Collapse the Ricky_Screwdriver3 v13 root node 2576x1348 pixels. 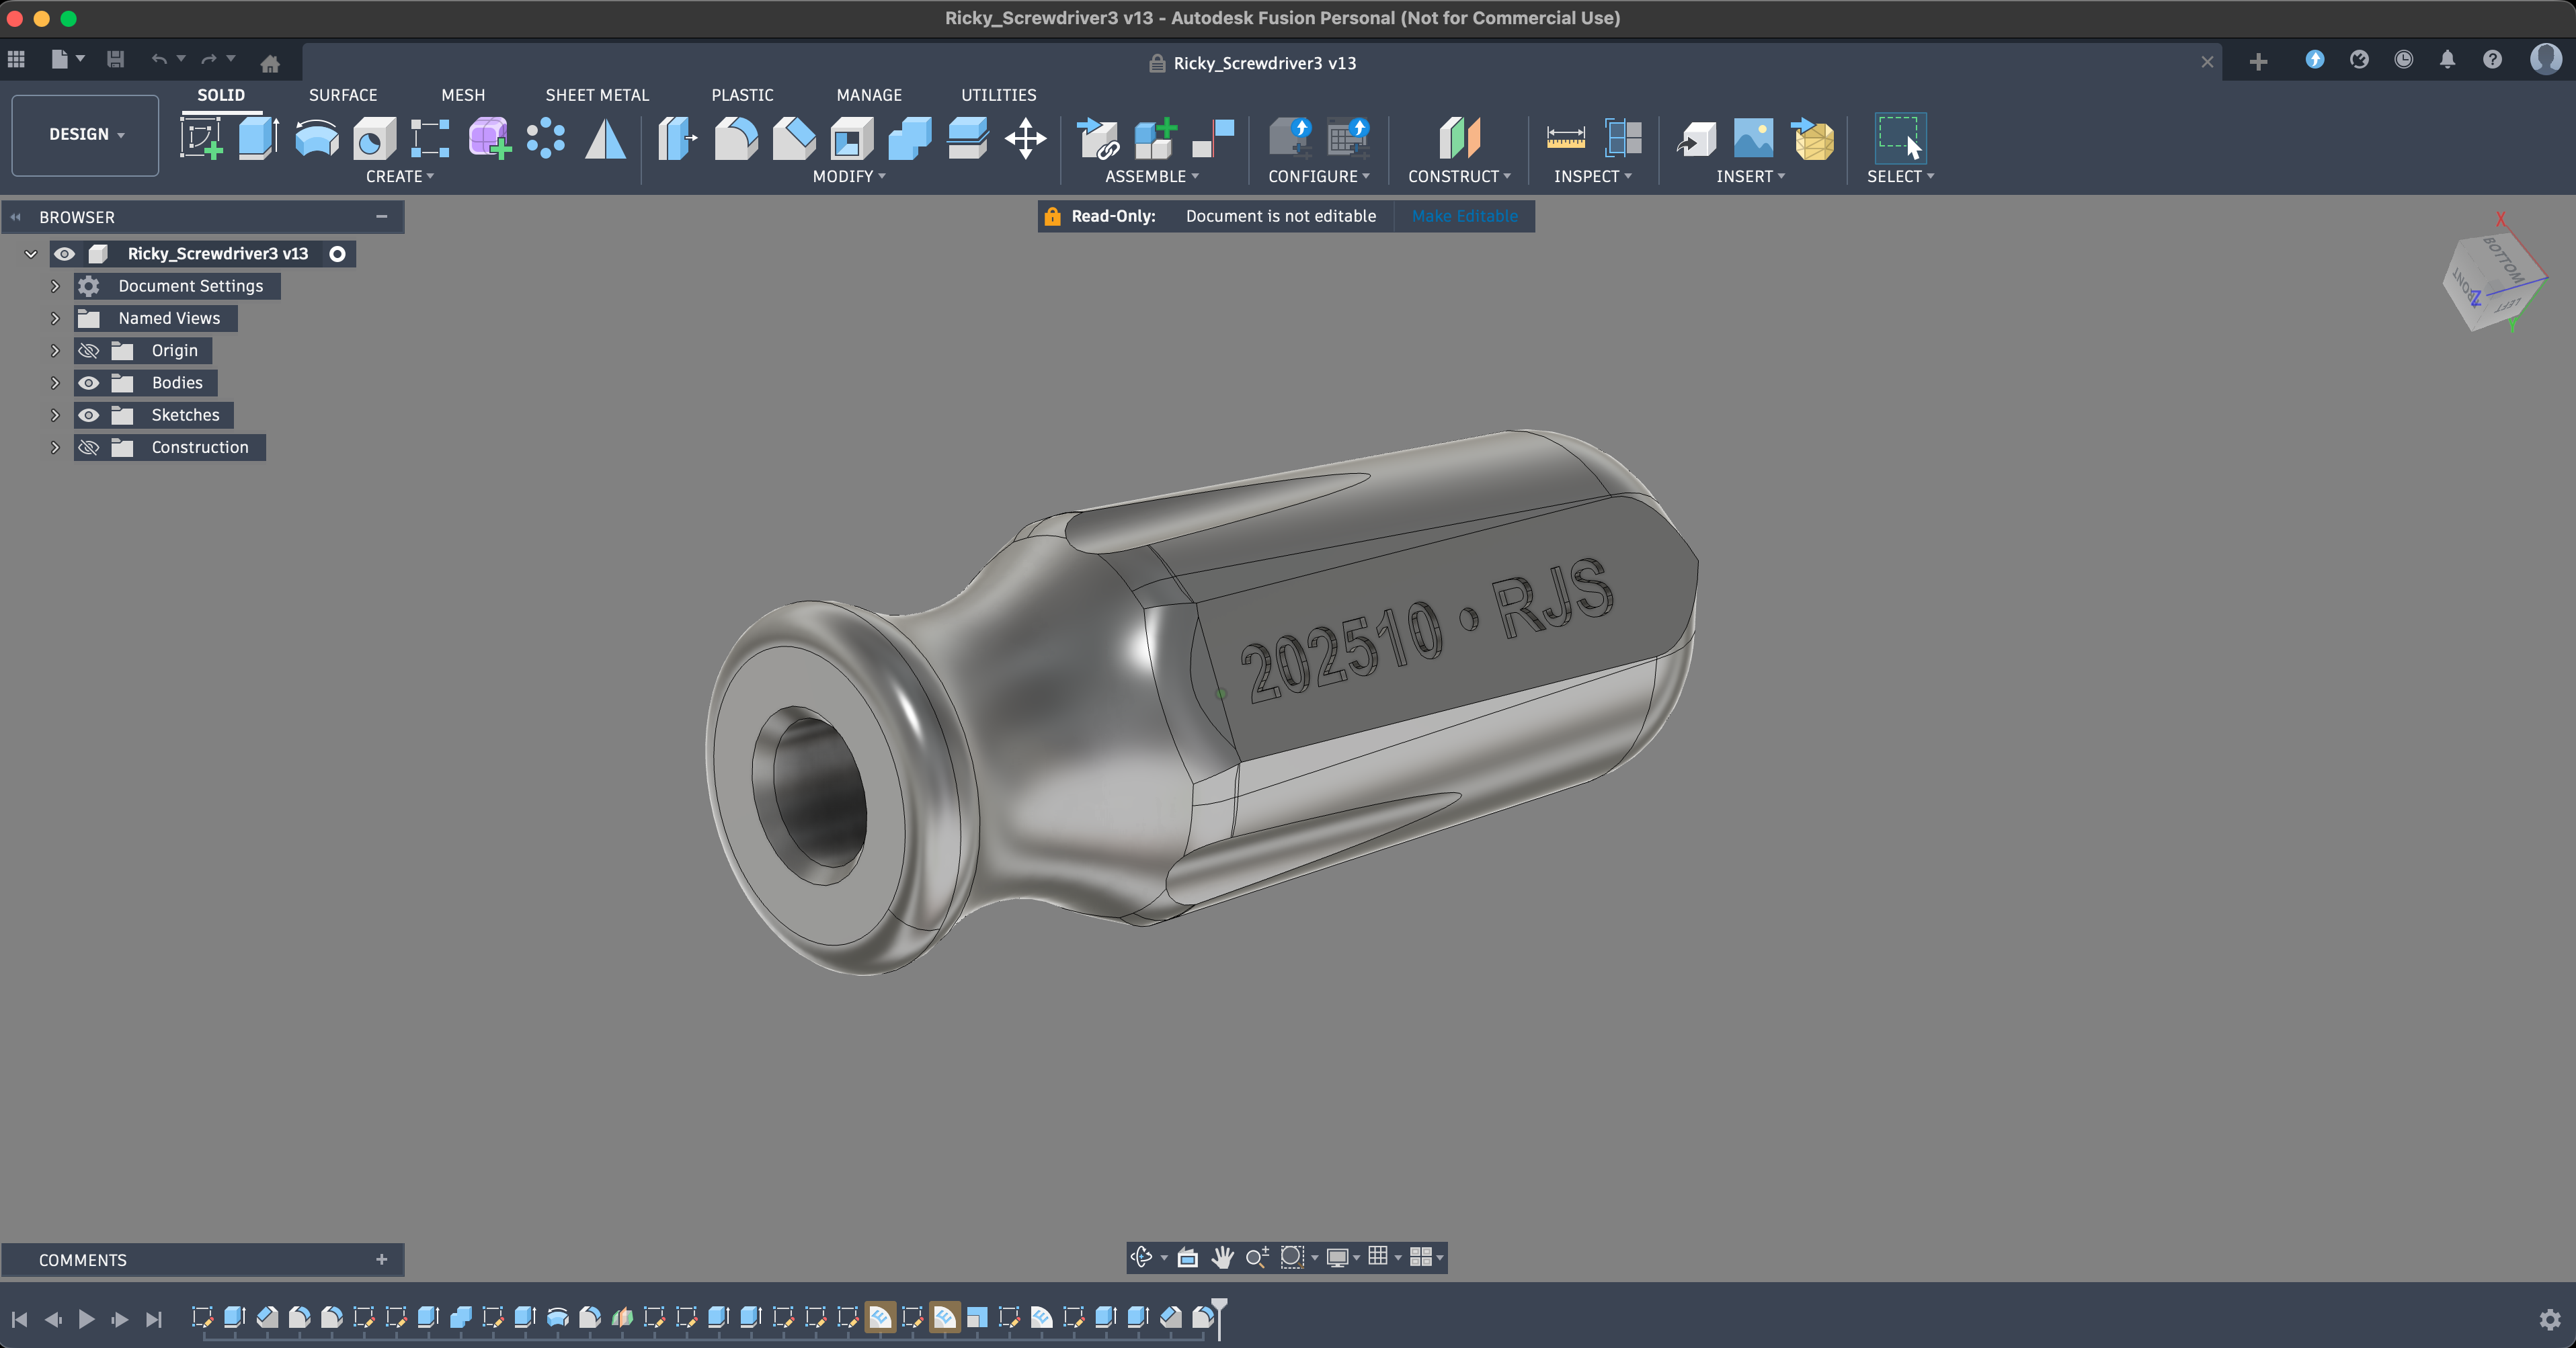pyautogui.click(x=31, y=254)
